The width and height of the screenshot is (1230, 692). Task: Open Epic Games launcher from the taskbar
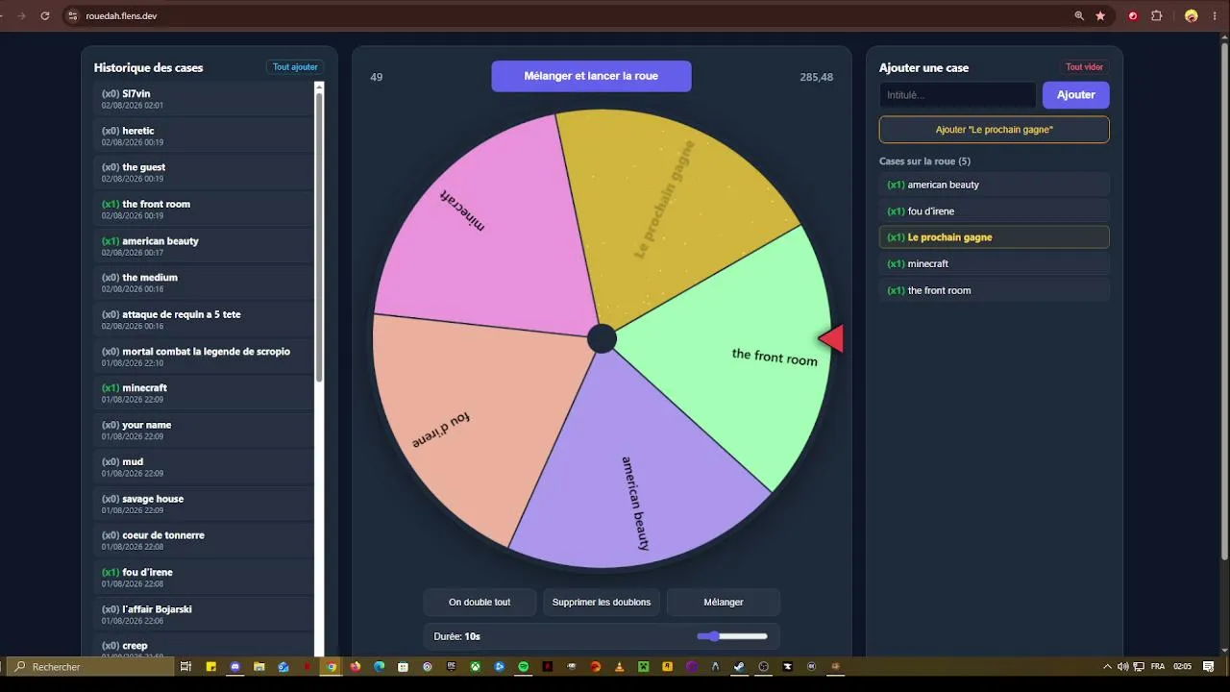[452, 666]
